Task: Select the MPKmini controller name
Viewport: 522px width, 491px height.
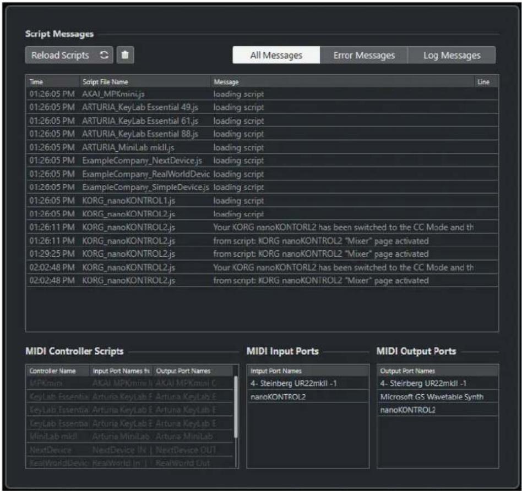Action: [46, 383]
